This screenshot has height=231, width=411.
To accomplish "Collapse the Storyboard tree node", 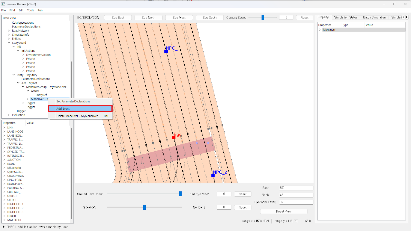I will click(x=9, y=43).
